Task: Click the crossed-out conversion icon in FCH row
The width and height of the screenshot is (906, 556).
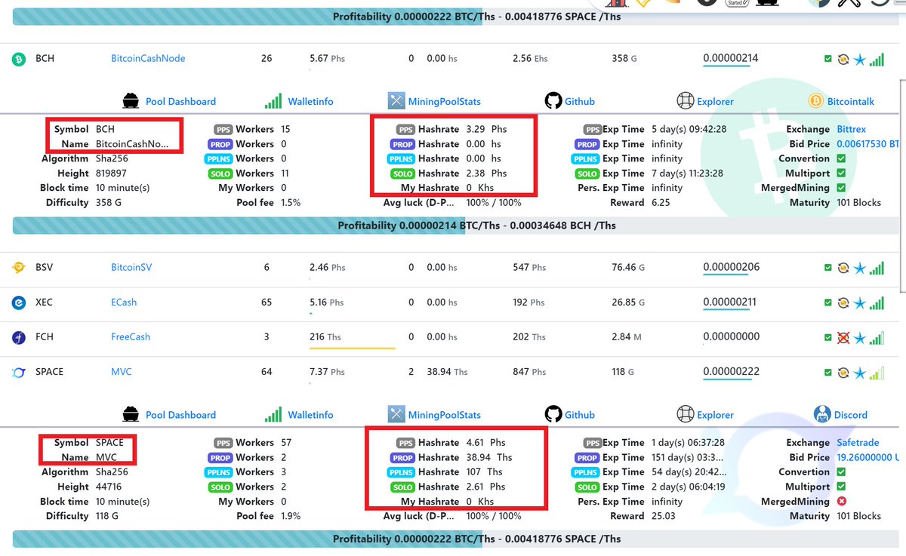Action: pos(843,338)
